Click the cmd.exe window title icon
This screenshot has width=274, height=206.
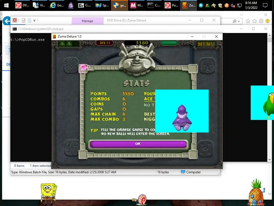click(15, 29)
